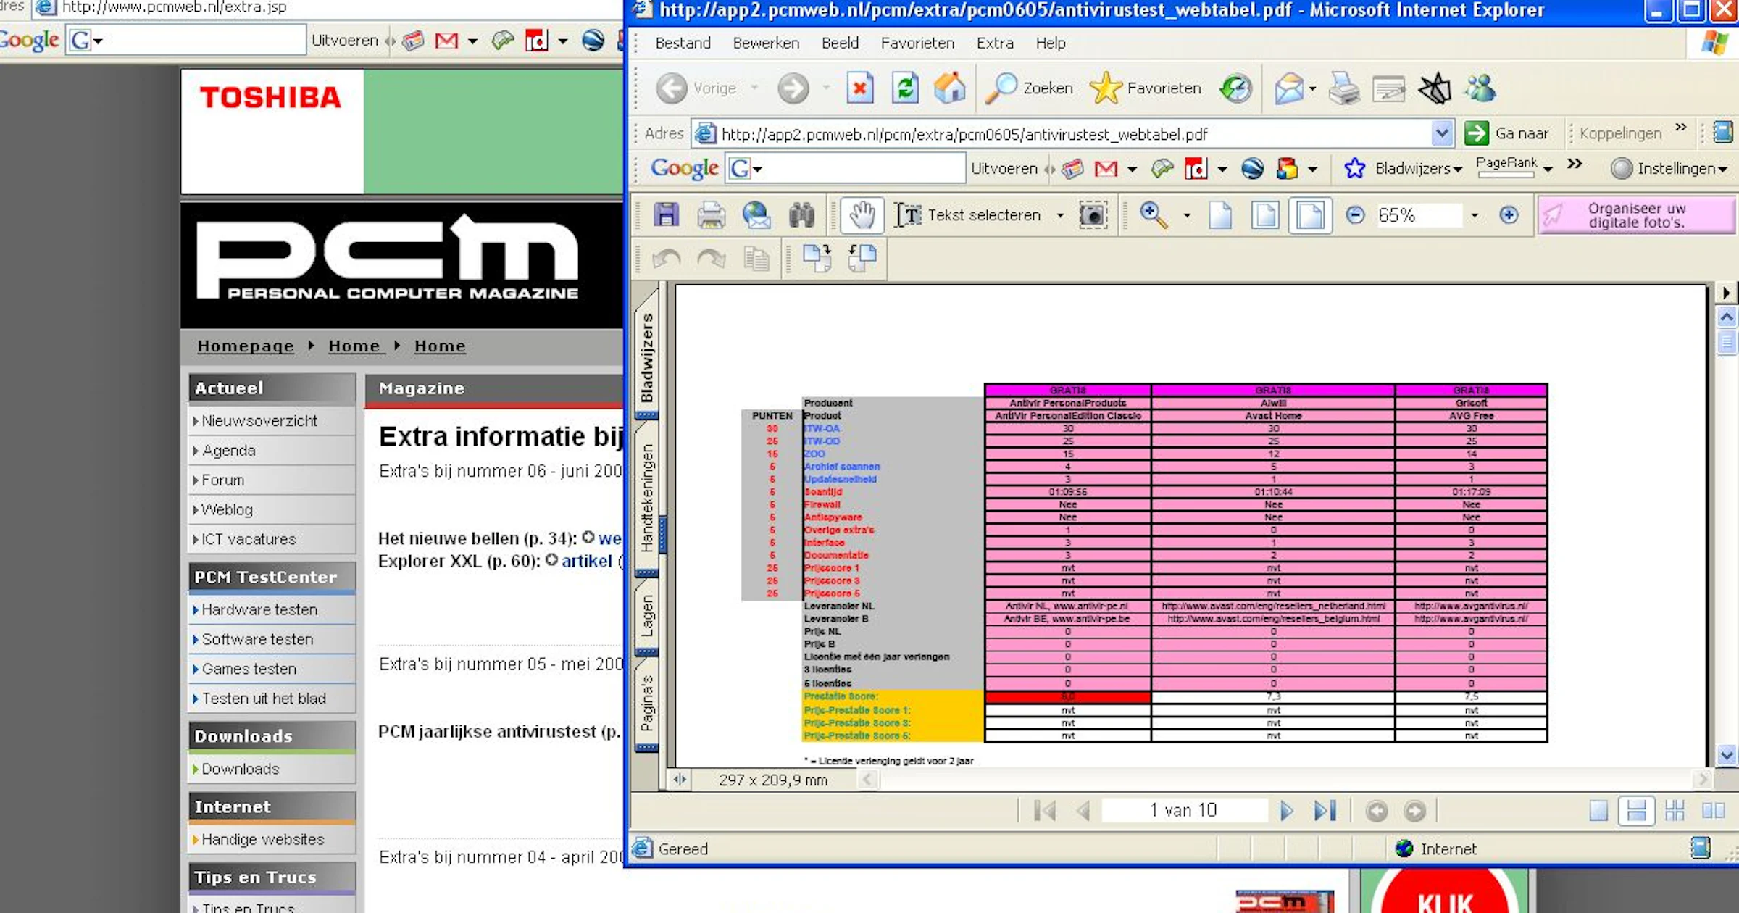Click Nieuwsoverzicht link in PCM sidebar
Image resolution: width=1739 pixels, height=913 pixels.
pyautogui.click(x=259, y=421)
